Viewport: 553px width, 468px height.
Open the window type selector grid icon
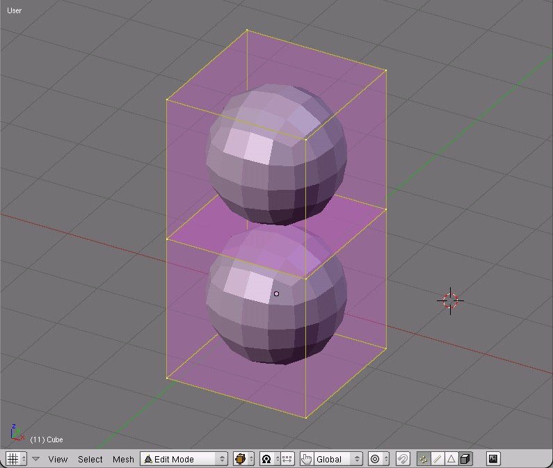click(x=16, y=459)
